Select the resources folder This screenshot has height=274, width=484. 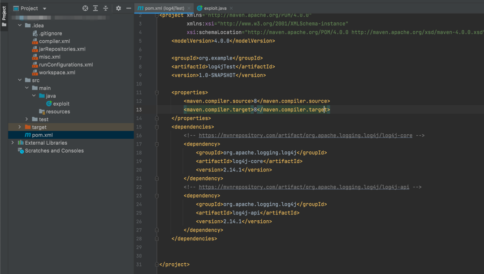58,111
